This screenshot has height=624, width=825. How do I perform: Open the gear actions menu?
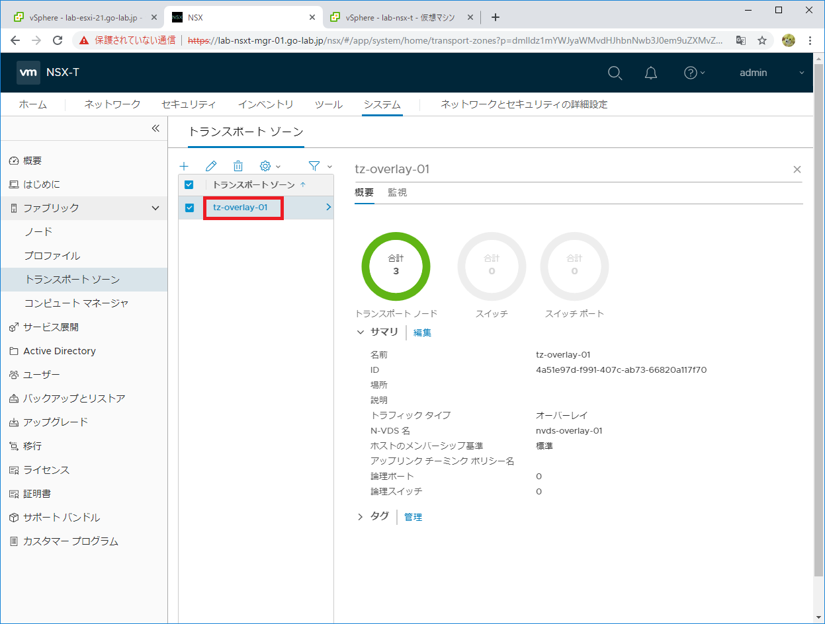(270, 167)
